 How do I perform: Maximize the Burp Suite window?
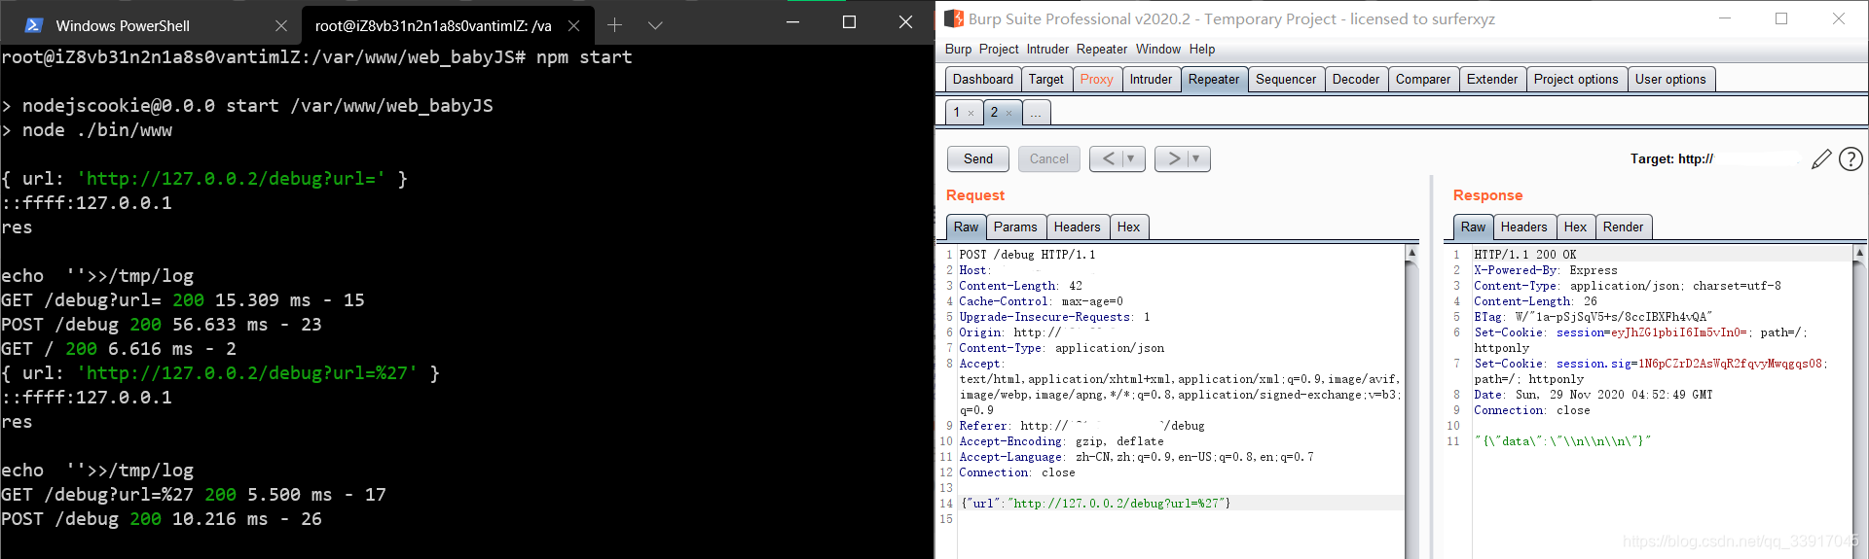[1781, 18]
